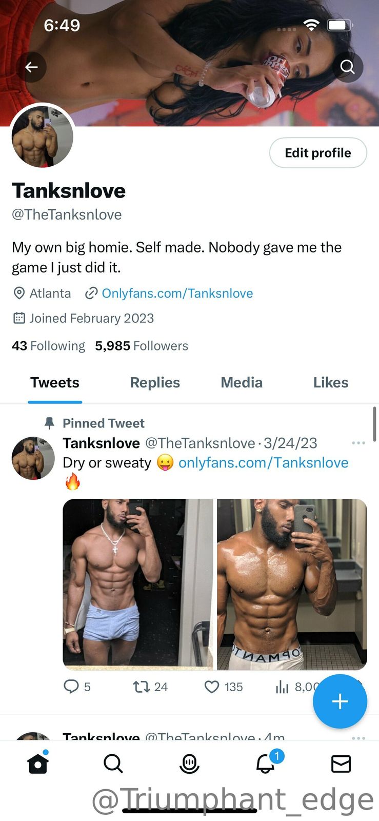The height and width of the screenshot is (821, 379).
Task: Open the 5,985 Followers list
Action: pyautogui.click(x=142, y=346)
